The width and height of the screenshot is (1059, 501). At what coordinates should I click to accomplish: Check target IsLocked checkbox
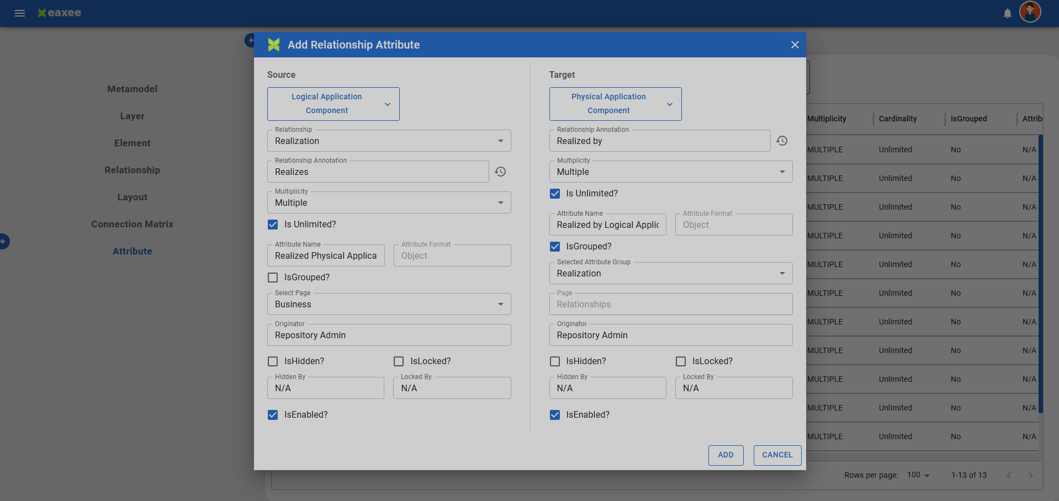(x=681, y=361)
